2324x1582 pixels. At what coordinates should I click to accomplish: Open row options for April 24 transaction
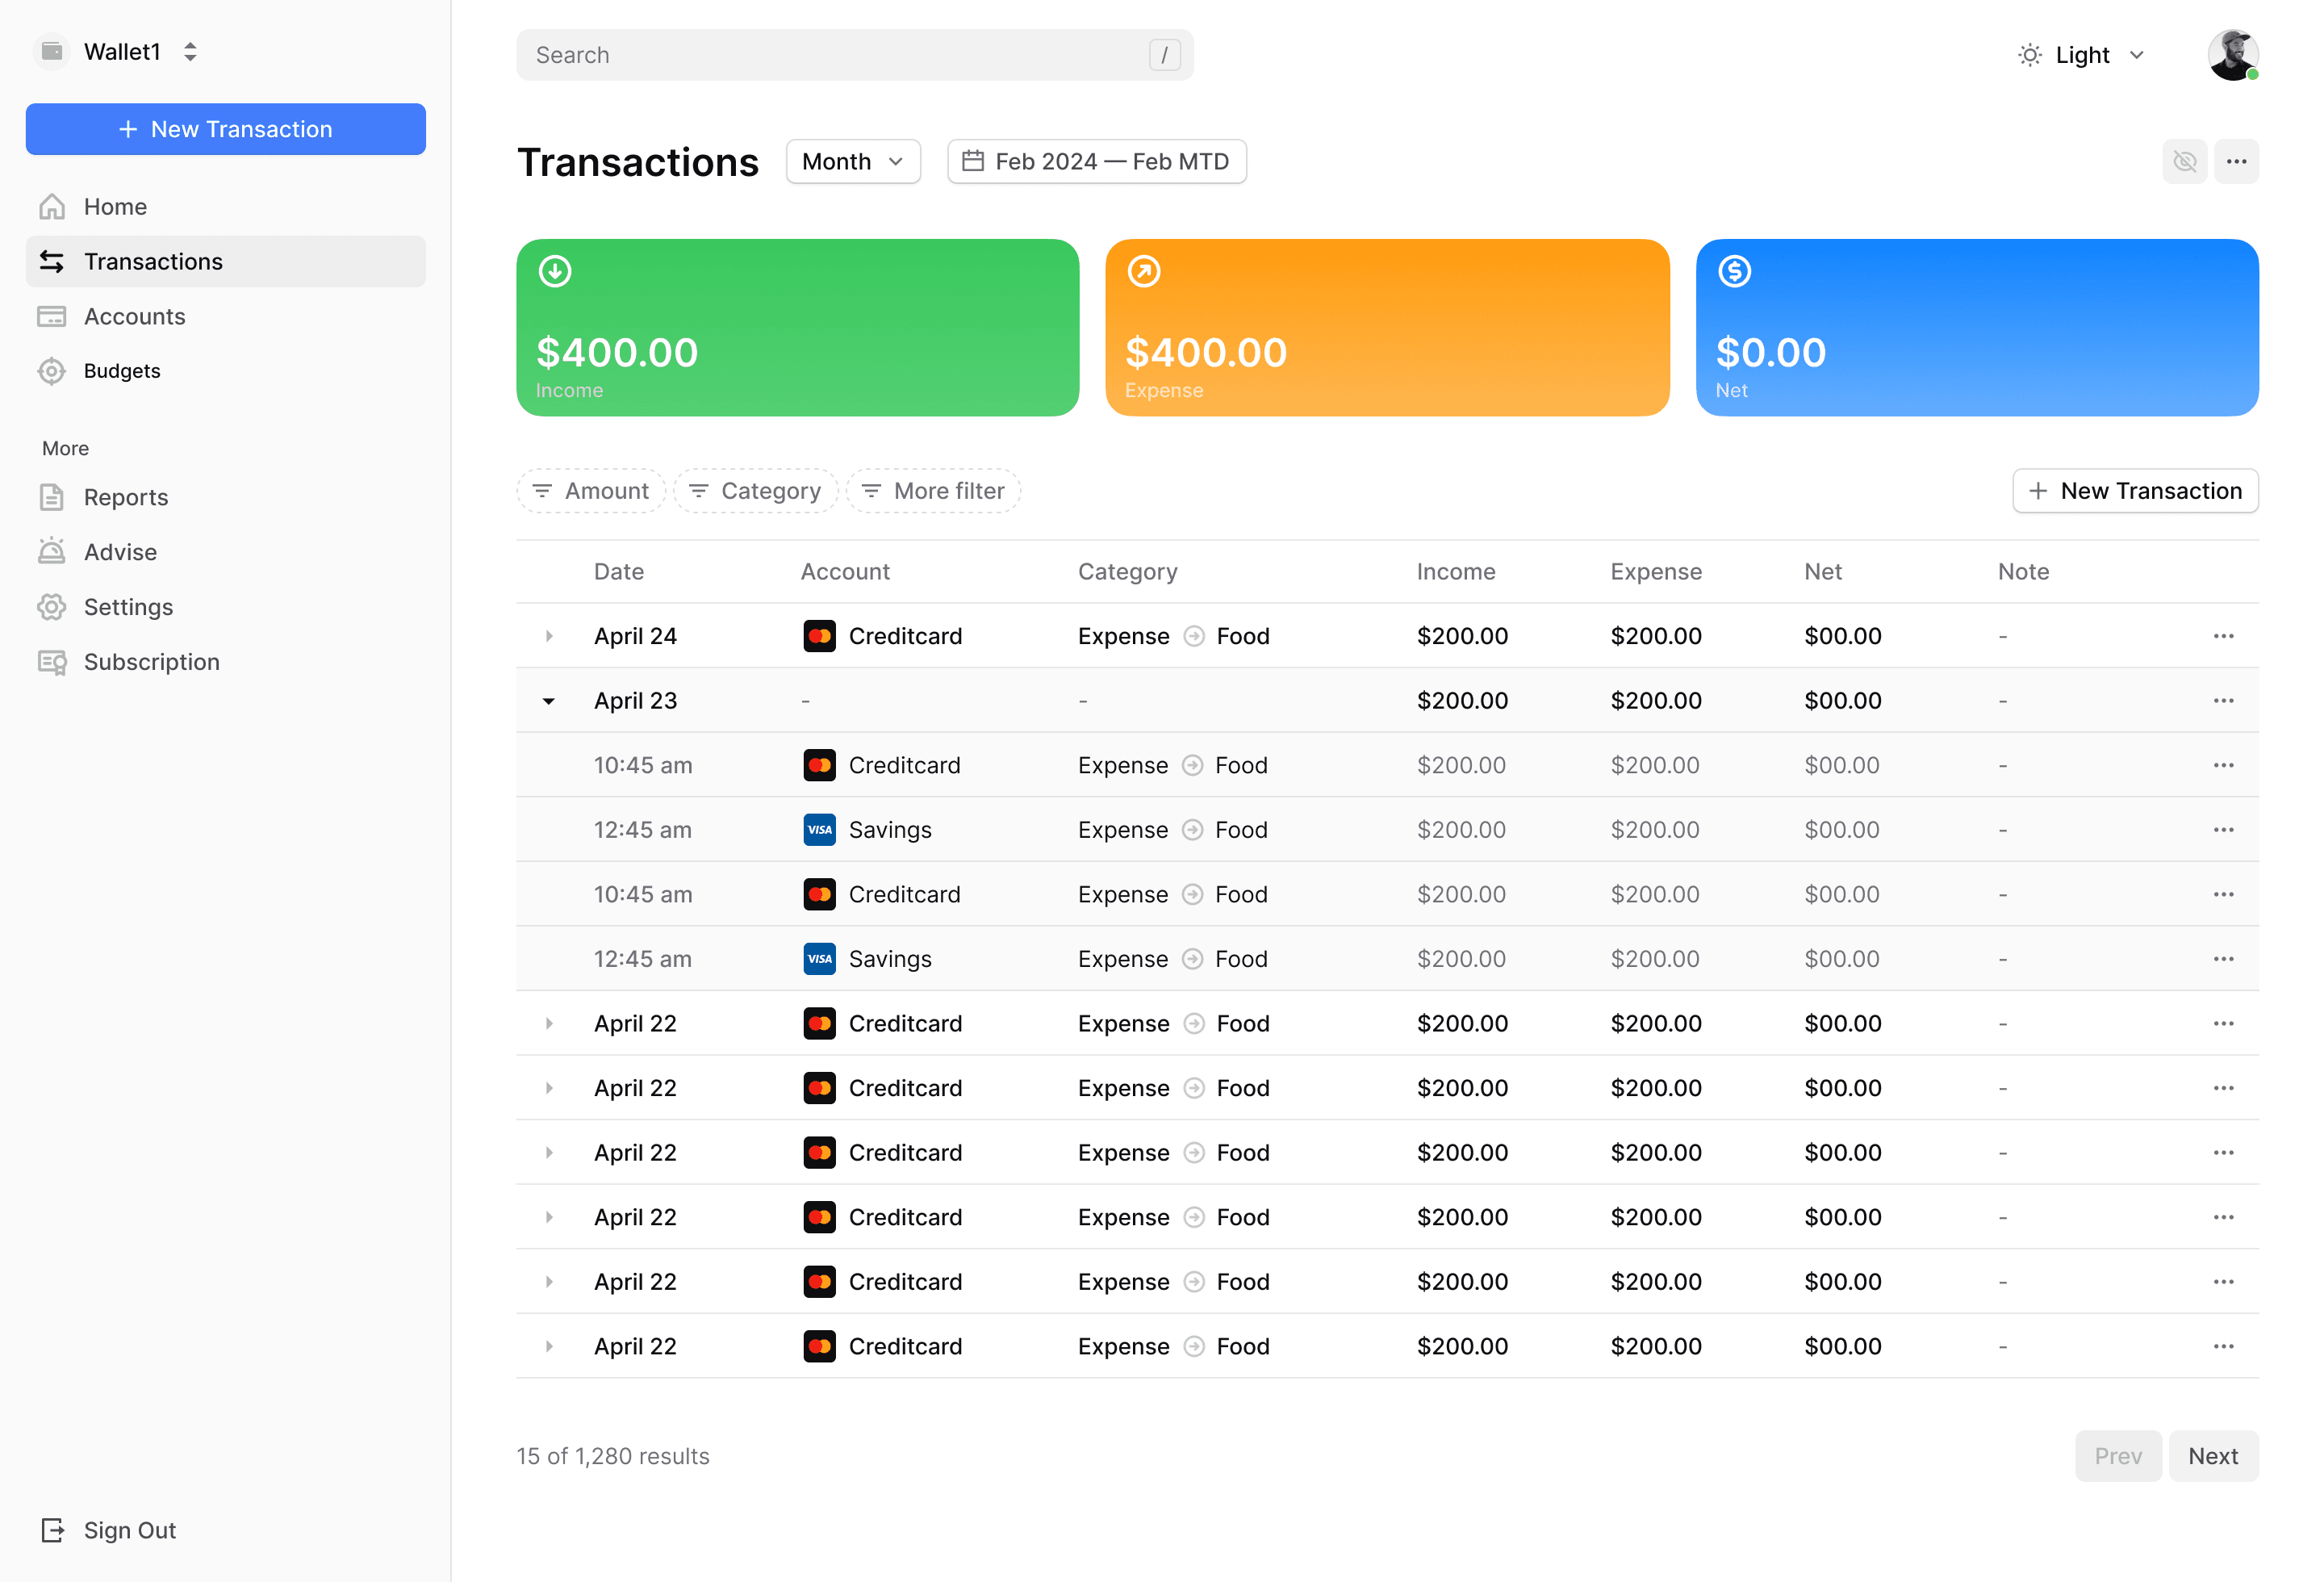coord(2223,636)
